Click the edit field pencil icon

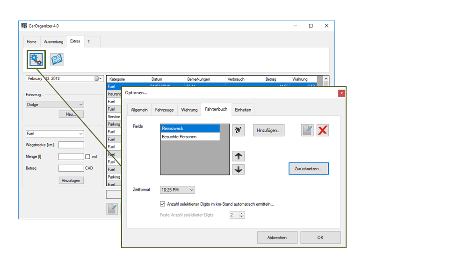(x=307, y=131)
